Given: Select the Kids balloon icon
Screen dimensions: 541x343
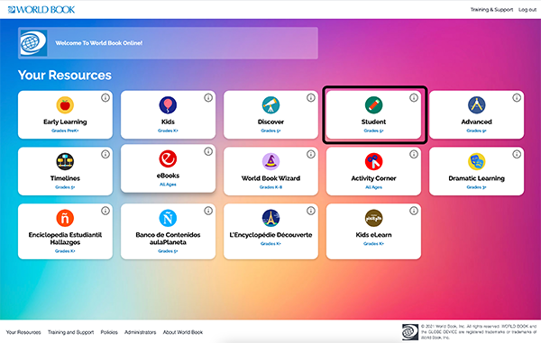Looking at the screenshot, I should [x=168, y=105].
